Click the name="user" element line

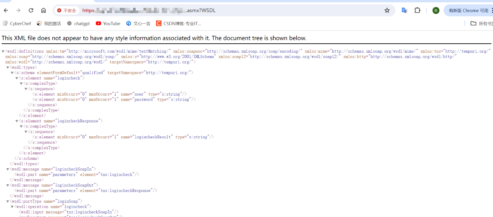coord(109,94)
